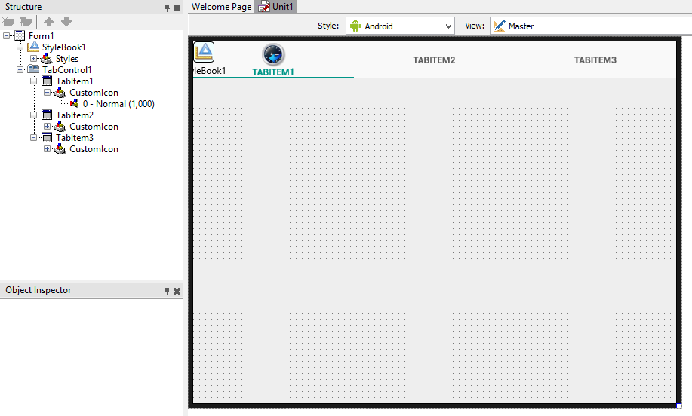Open the Style dropdown showing Android
Screen dimensions: 692x416
tap(400, 26)
